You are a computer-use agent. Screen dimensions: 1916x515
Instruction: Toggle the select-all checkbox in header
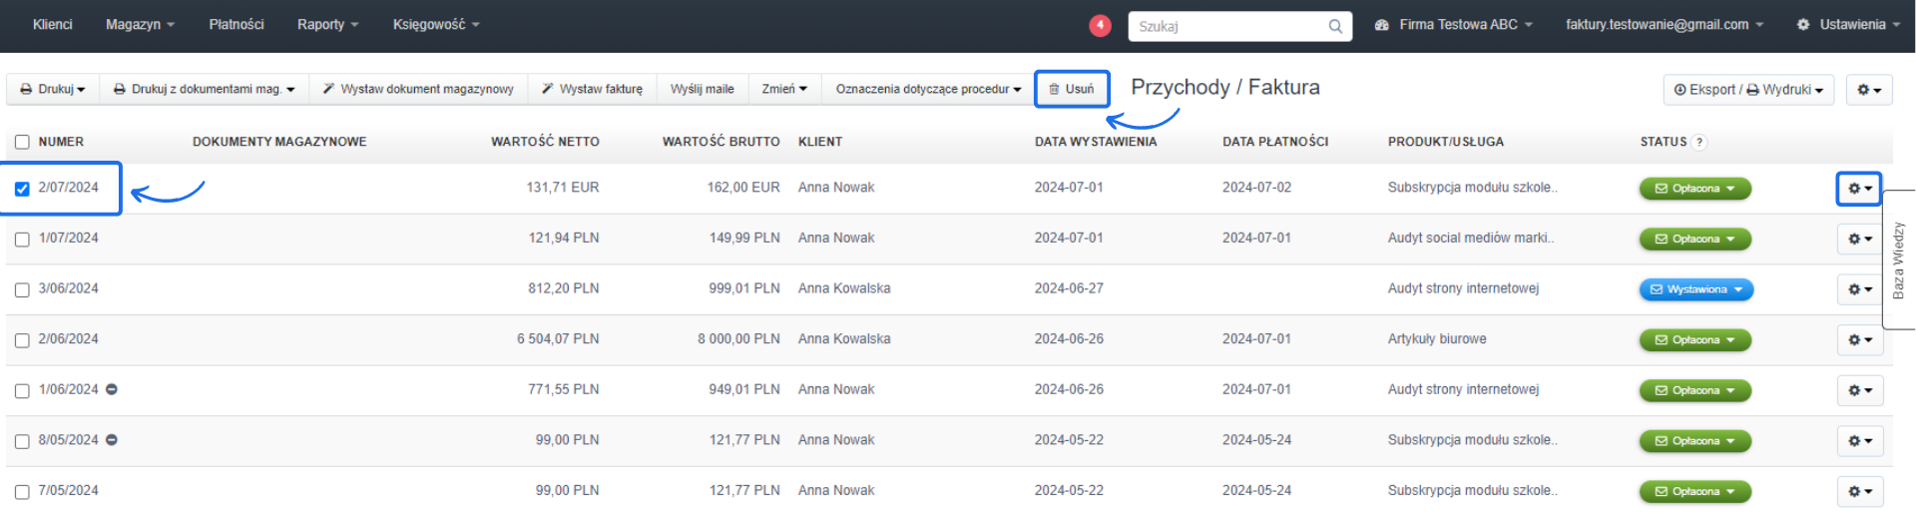tap(22, 142)
